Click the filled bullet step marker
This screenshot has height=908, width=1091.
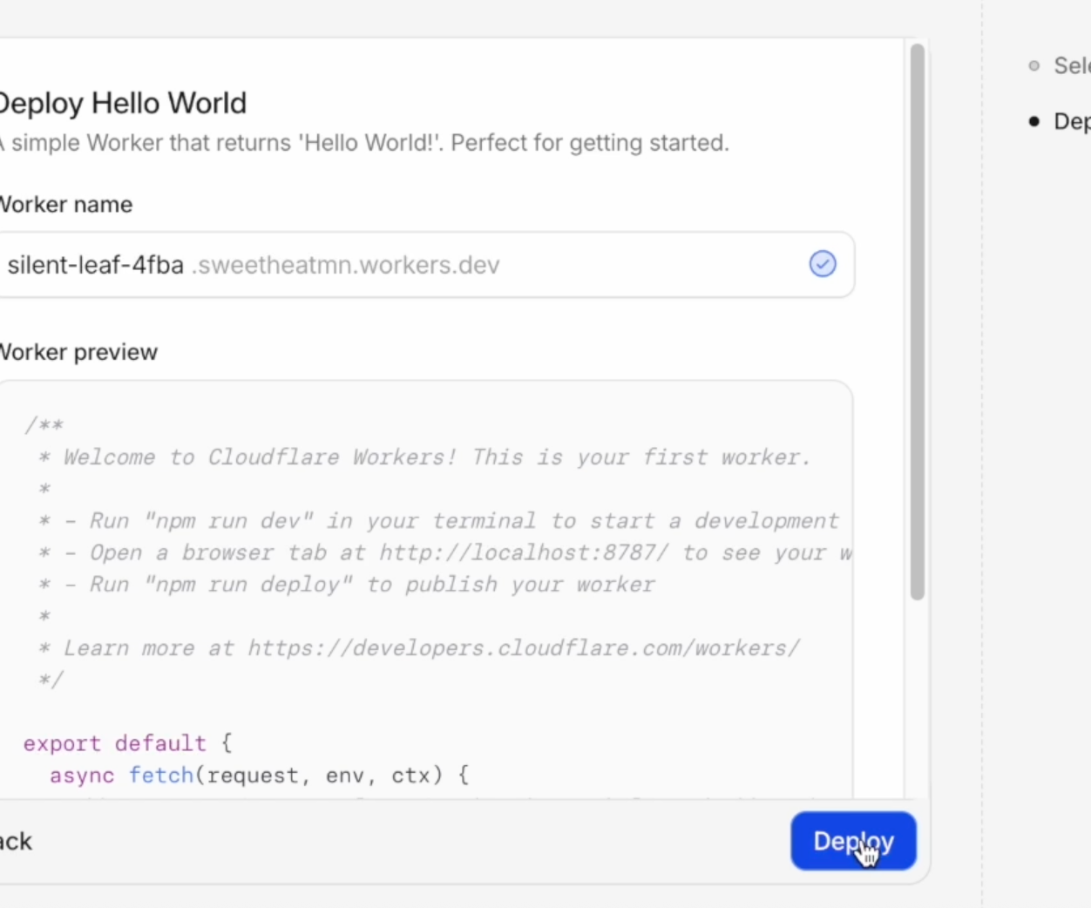tap(1034, 121)
